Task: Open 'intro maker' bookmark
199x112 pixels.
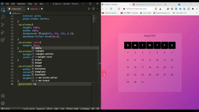Action: tap(146, 13)
